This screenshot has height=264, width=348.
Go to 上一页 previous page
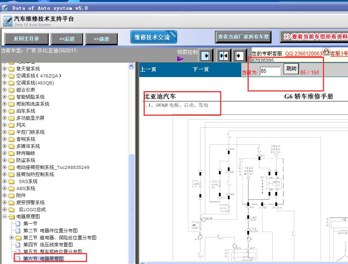pos(148,70)
